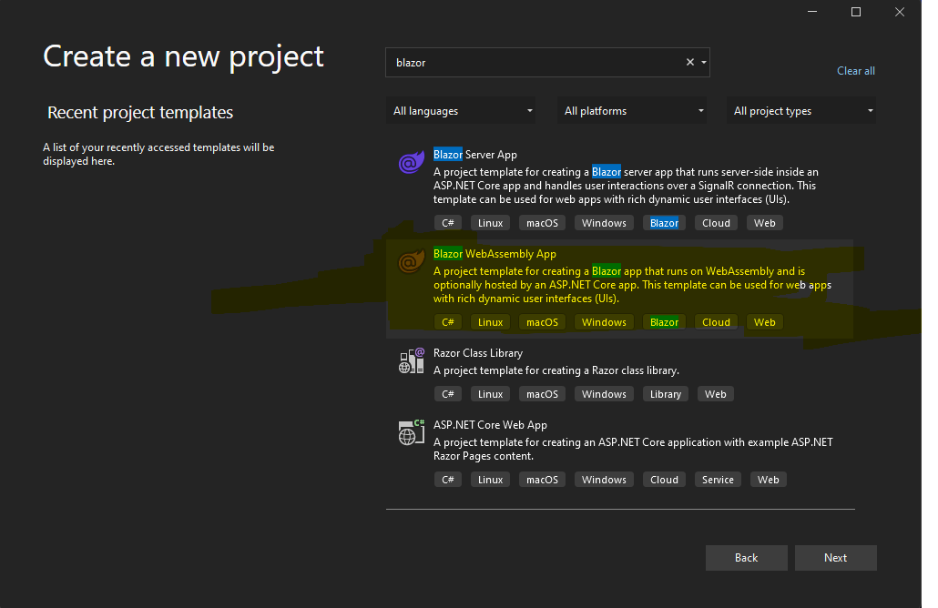This screenshot has width=938, height=608.
Task: Click the Razor class library description text
Action: click(556, 370)
